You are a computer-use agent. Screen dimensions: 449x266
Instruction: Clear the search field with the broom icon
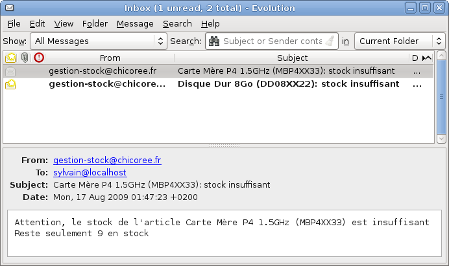point(330,41)
